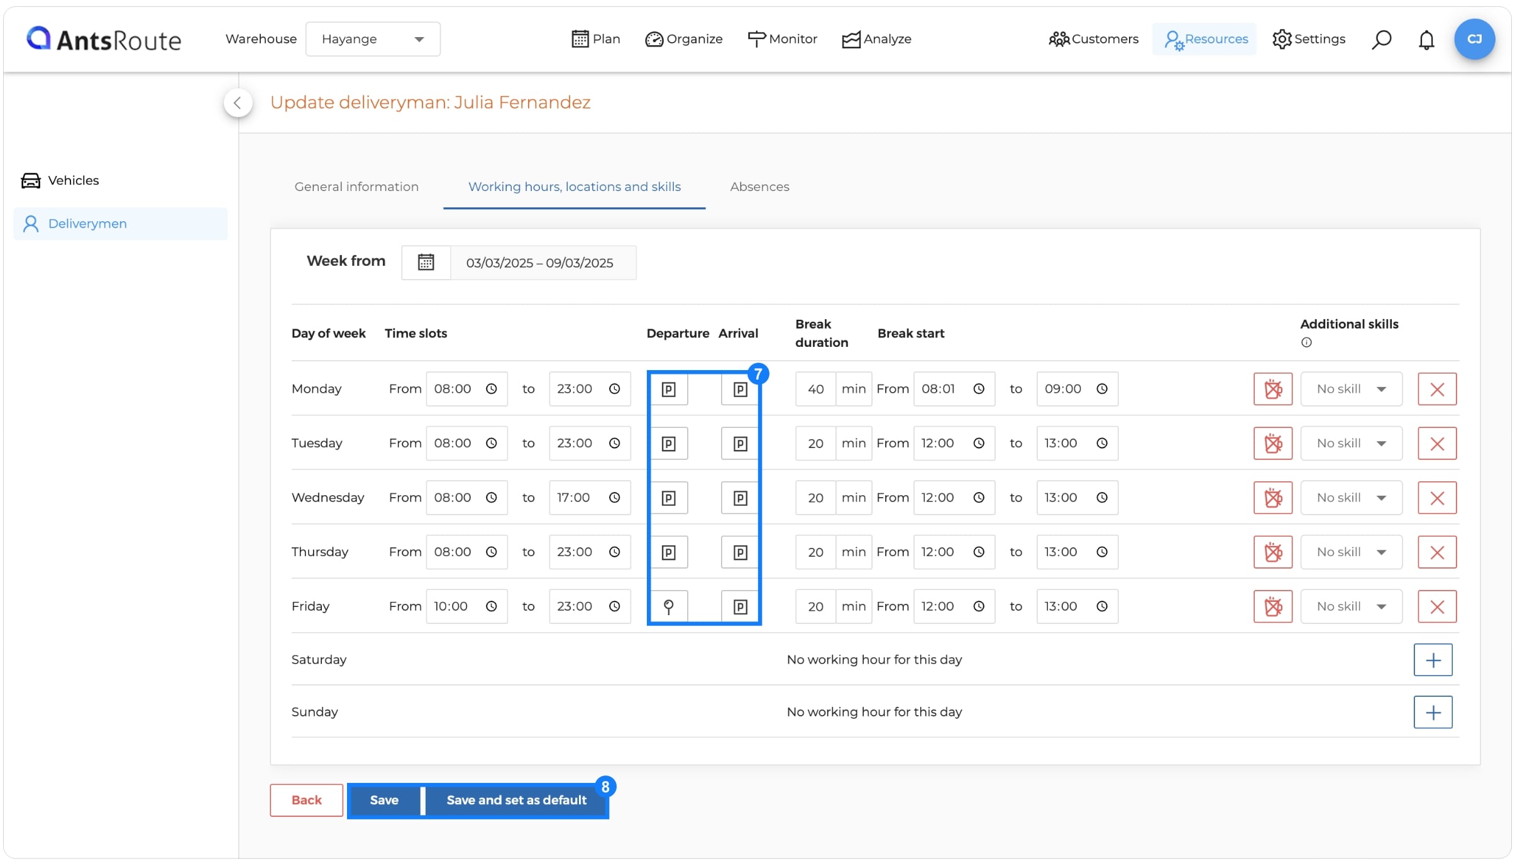Screen dimensions: 1515x864
Task: Edit Tuesday break duration 20 field
Action: click(815, 444)
